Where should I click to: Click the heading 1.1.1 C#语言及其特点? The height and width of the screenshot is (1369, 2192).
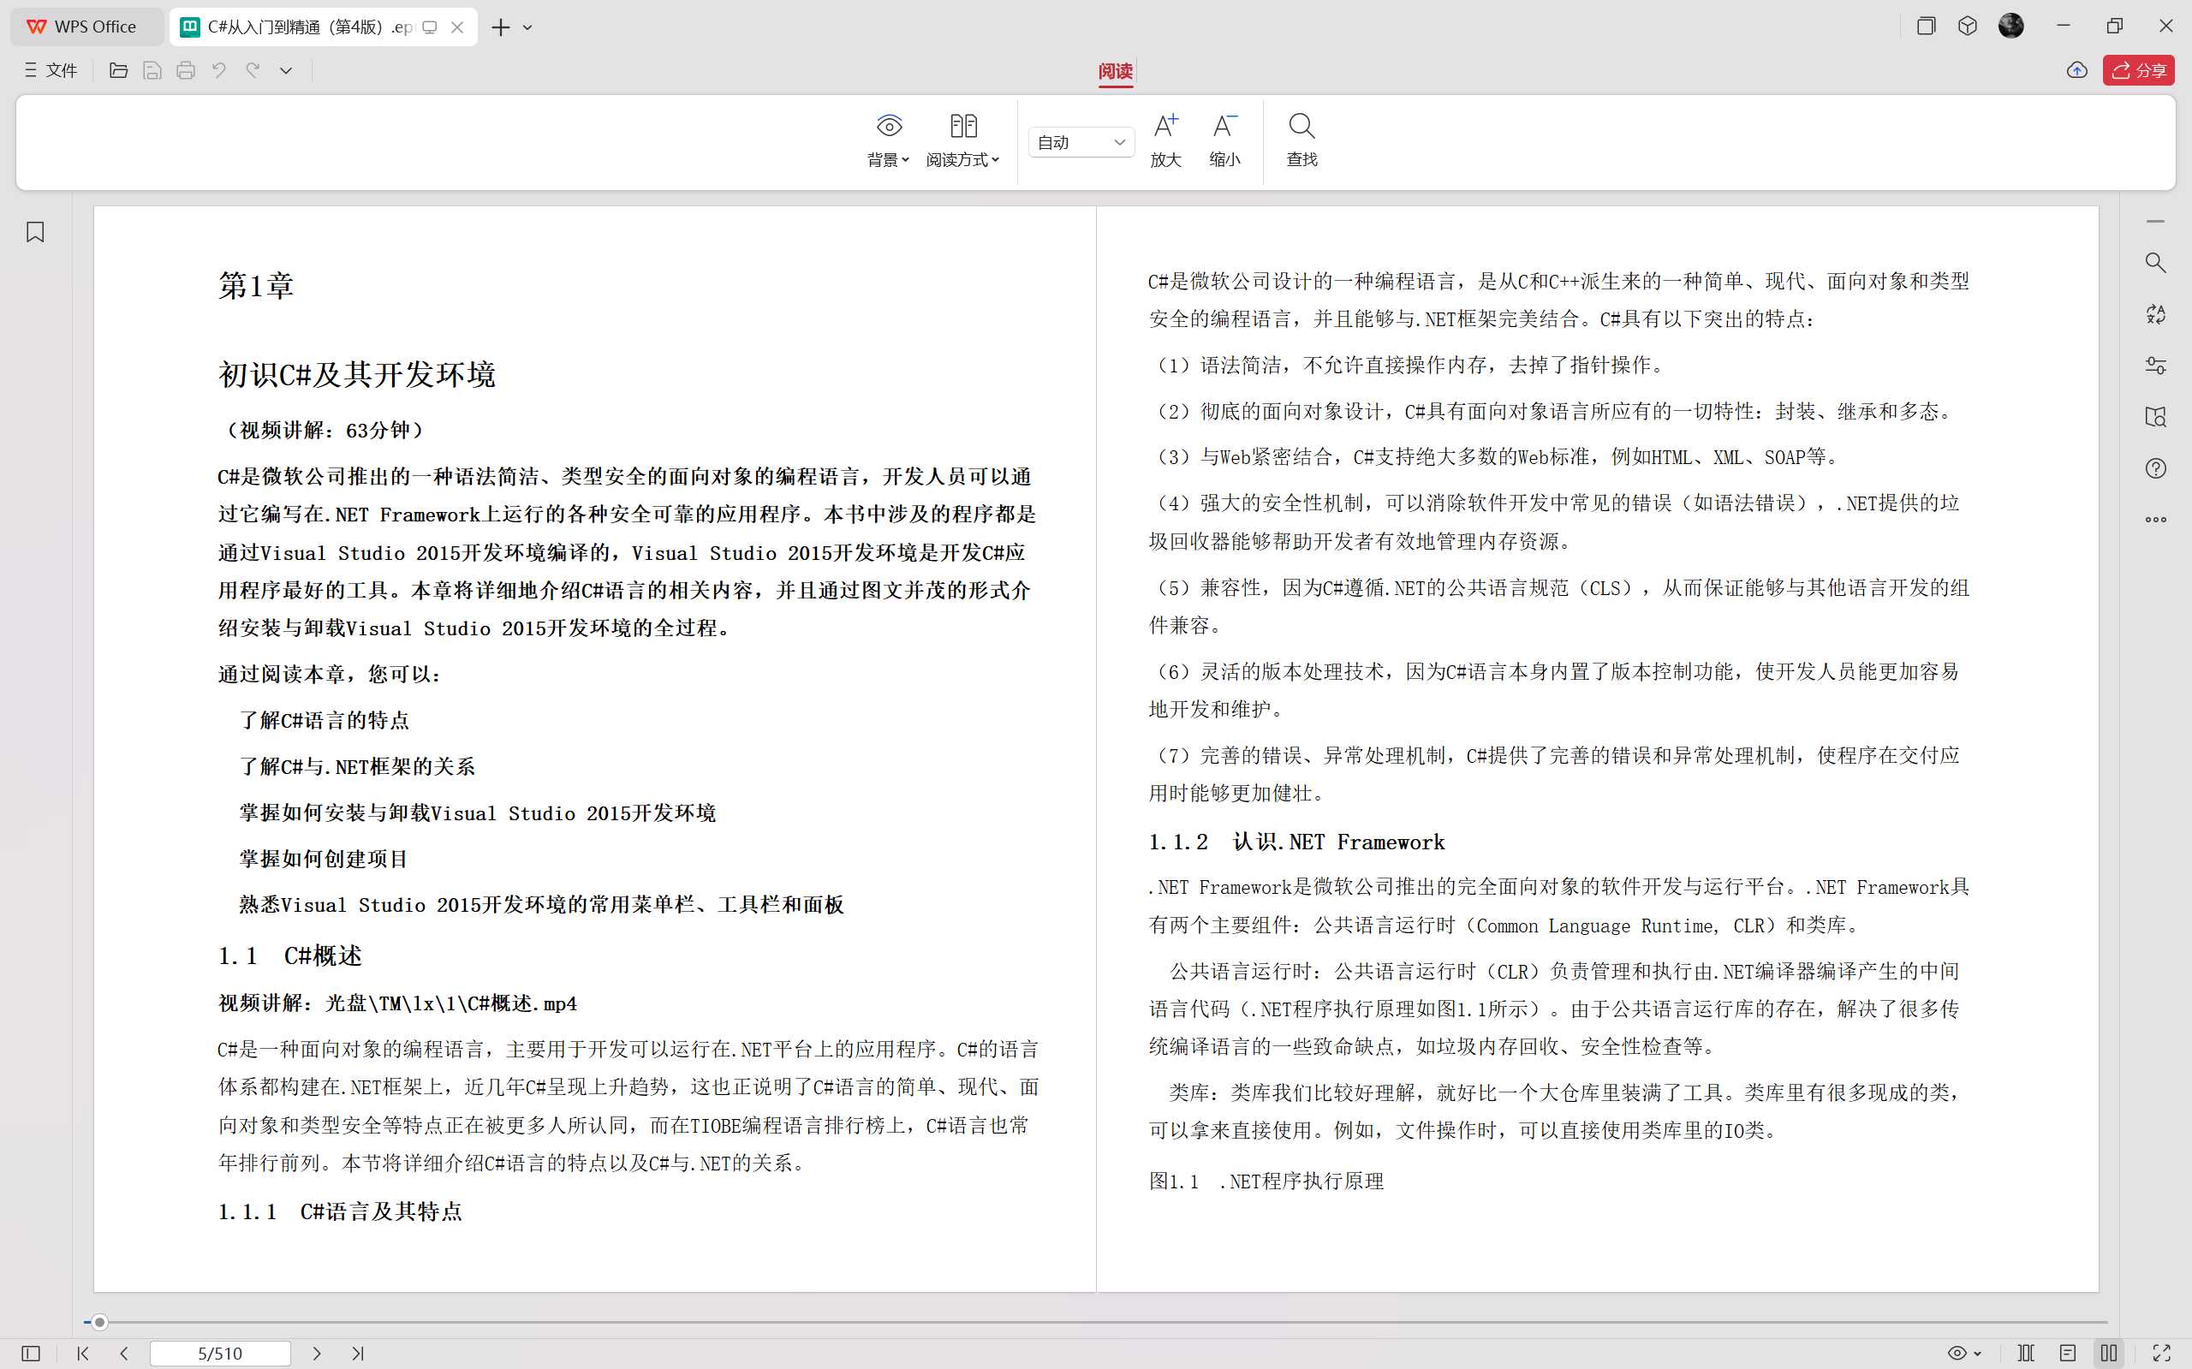pyautogui.click(x=340, y=1211)
